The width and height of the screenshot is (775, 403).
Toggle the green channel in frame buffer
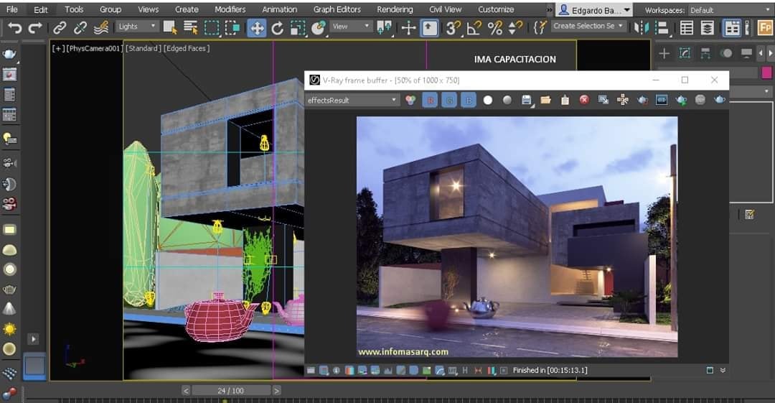point(450,101)
